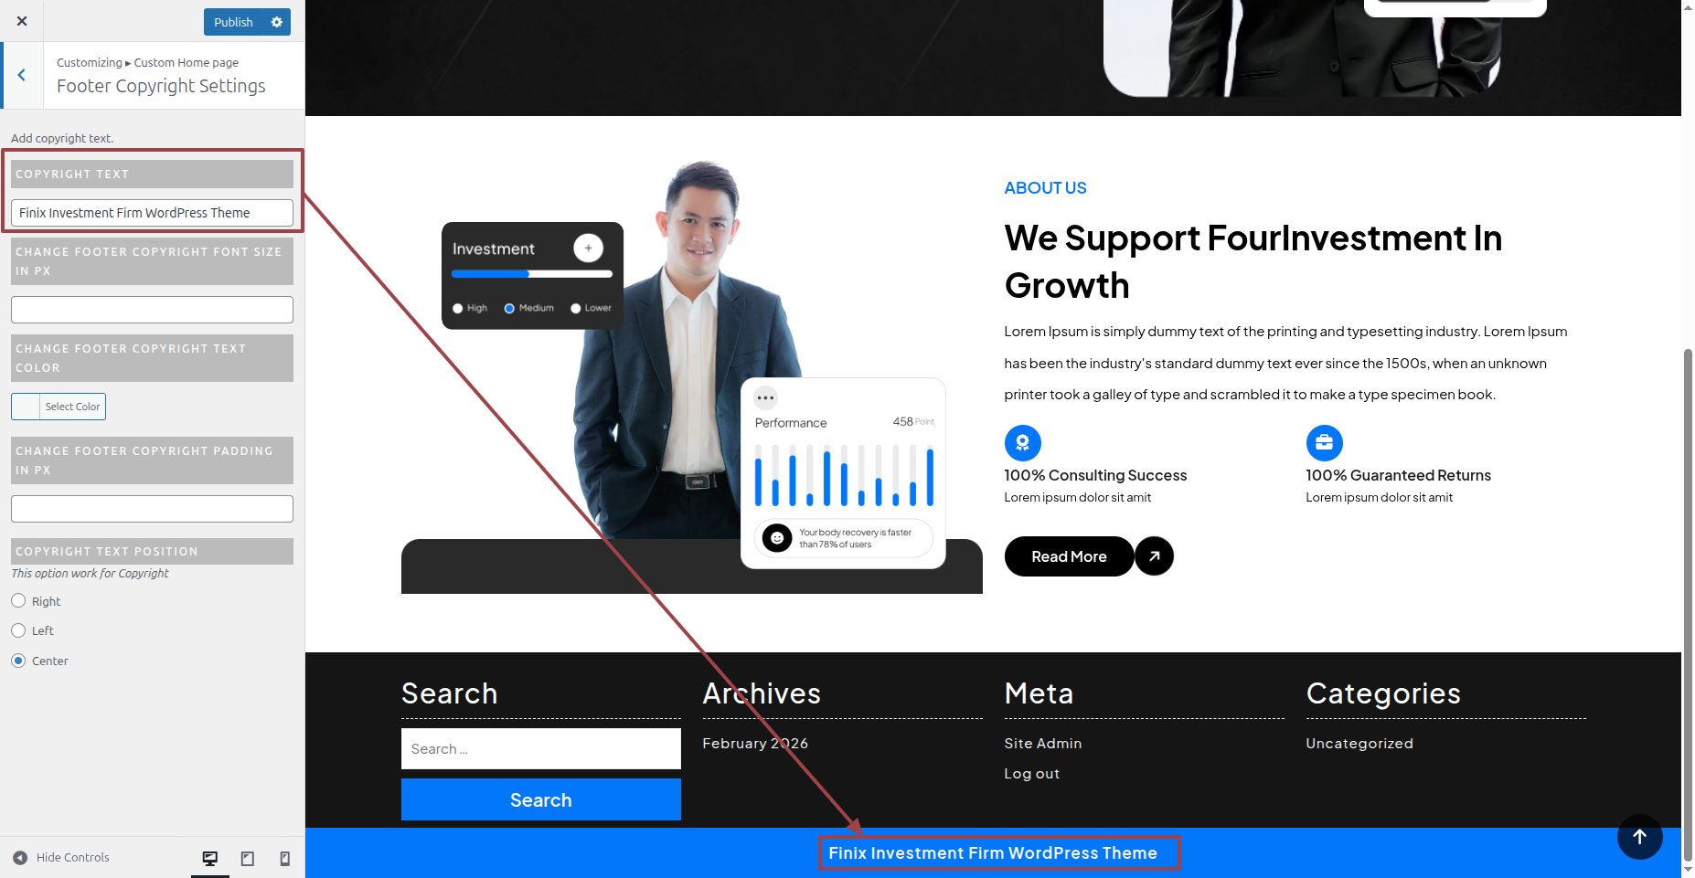Image resolution: width=1695 pixels, height=878 pixels.
Task: Open the Site Admin link
Action: pyautogui.click(x=1043, y=744)
